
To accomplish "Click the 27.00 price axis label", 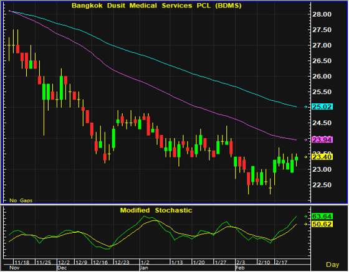I will 322,45.
